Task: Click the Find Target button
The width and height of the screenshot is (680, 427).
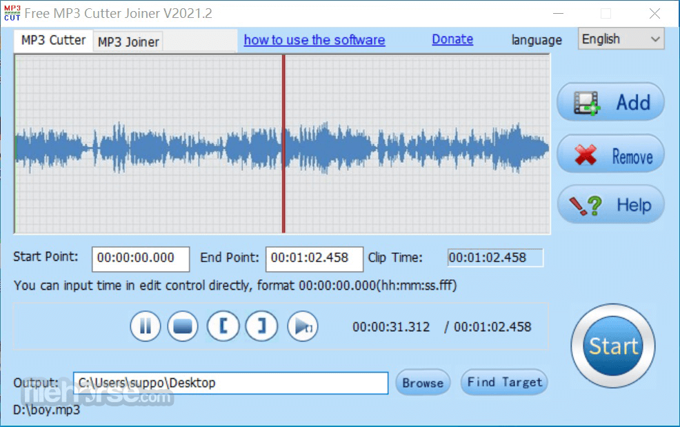Action: (504, 382)
